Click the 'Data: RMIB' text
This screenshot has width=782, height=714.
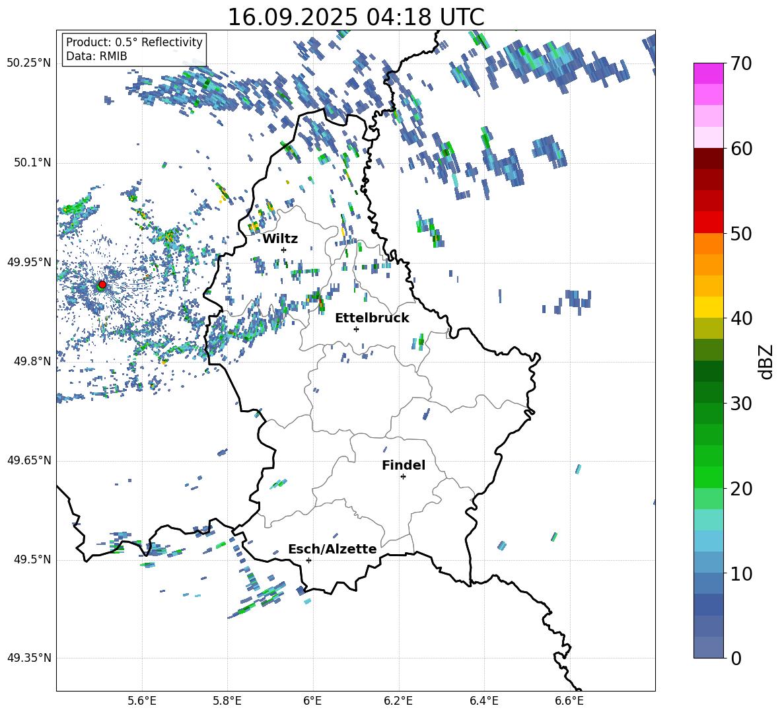tap(96, 56)
